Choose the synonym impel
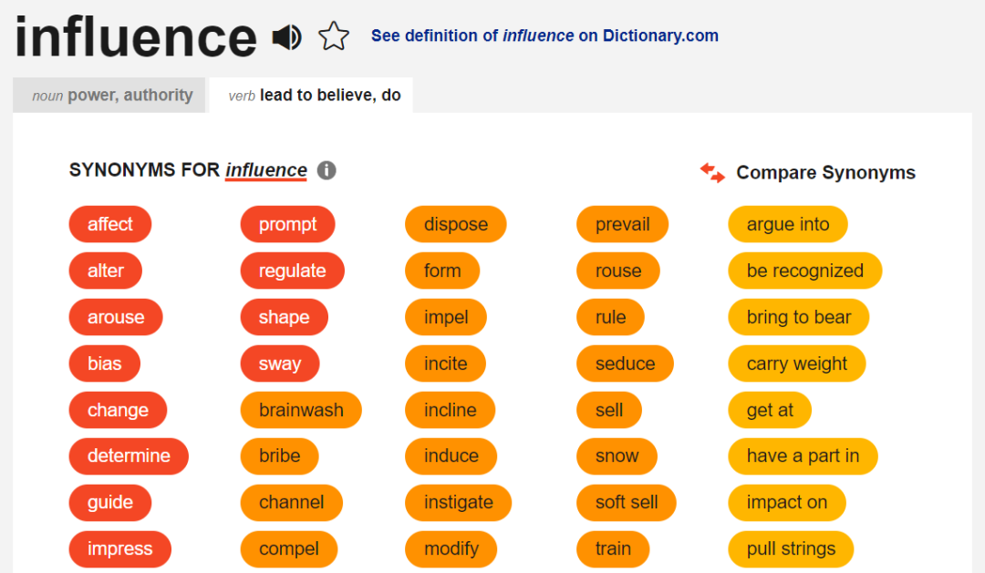The width and height of the screenshot is (985, 573). coord(446,317)
